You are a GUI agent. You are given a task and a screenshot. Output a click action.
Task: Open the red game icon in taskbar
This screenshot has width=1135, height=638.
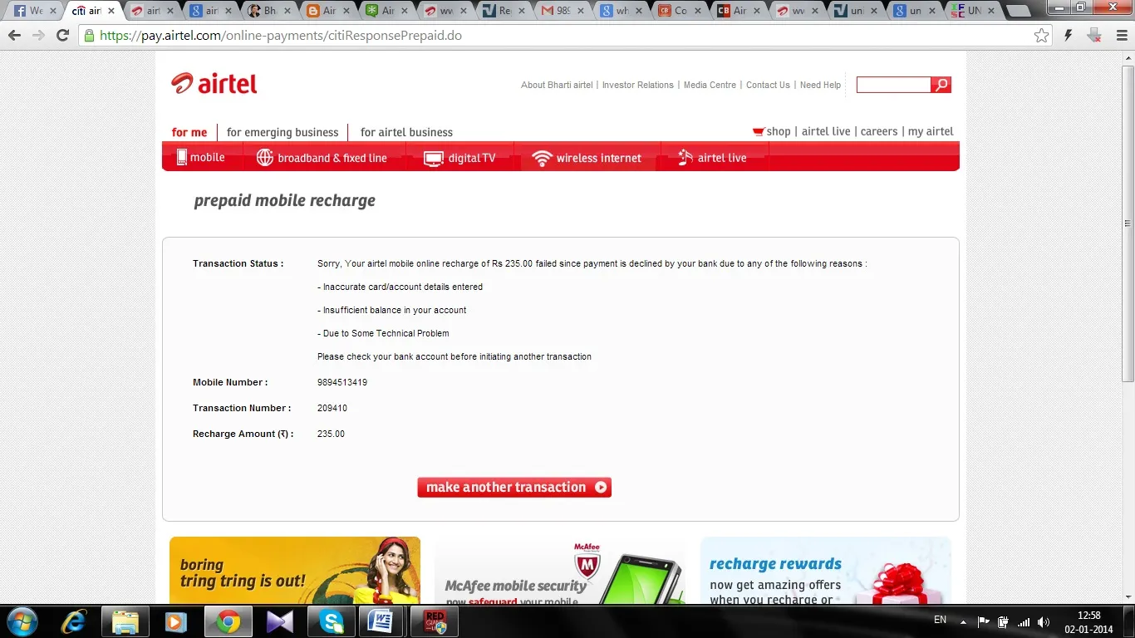pyautogui.click(x=435, y=621)
